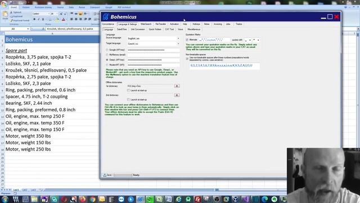Open the Hotkeys tab in Bohemicus
360x203 pixels.
click(x=196, y=24)
